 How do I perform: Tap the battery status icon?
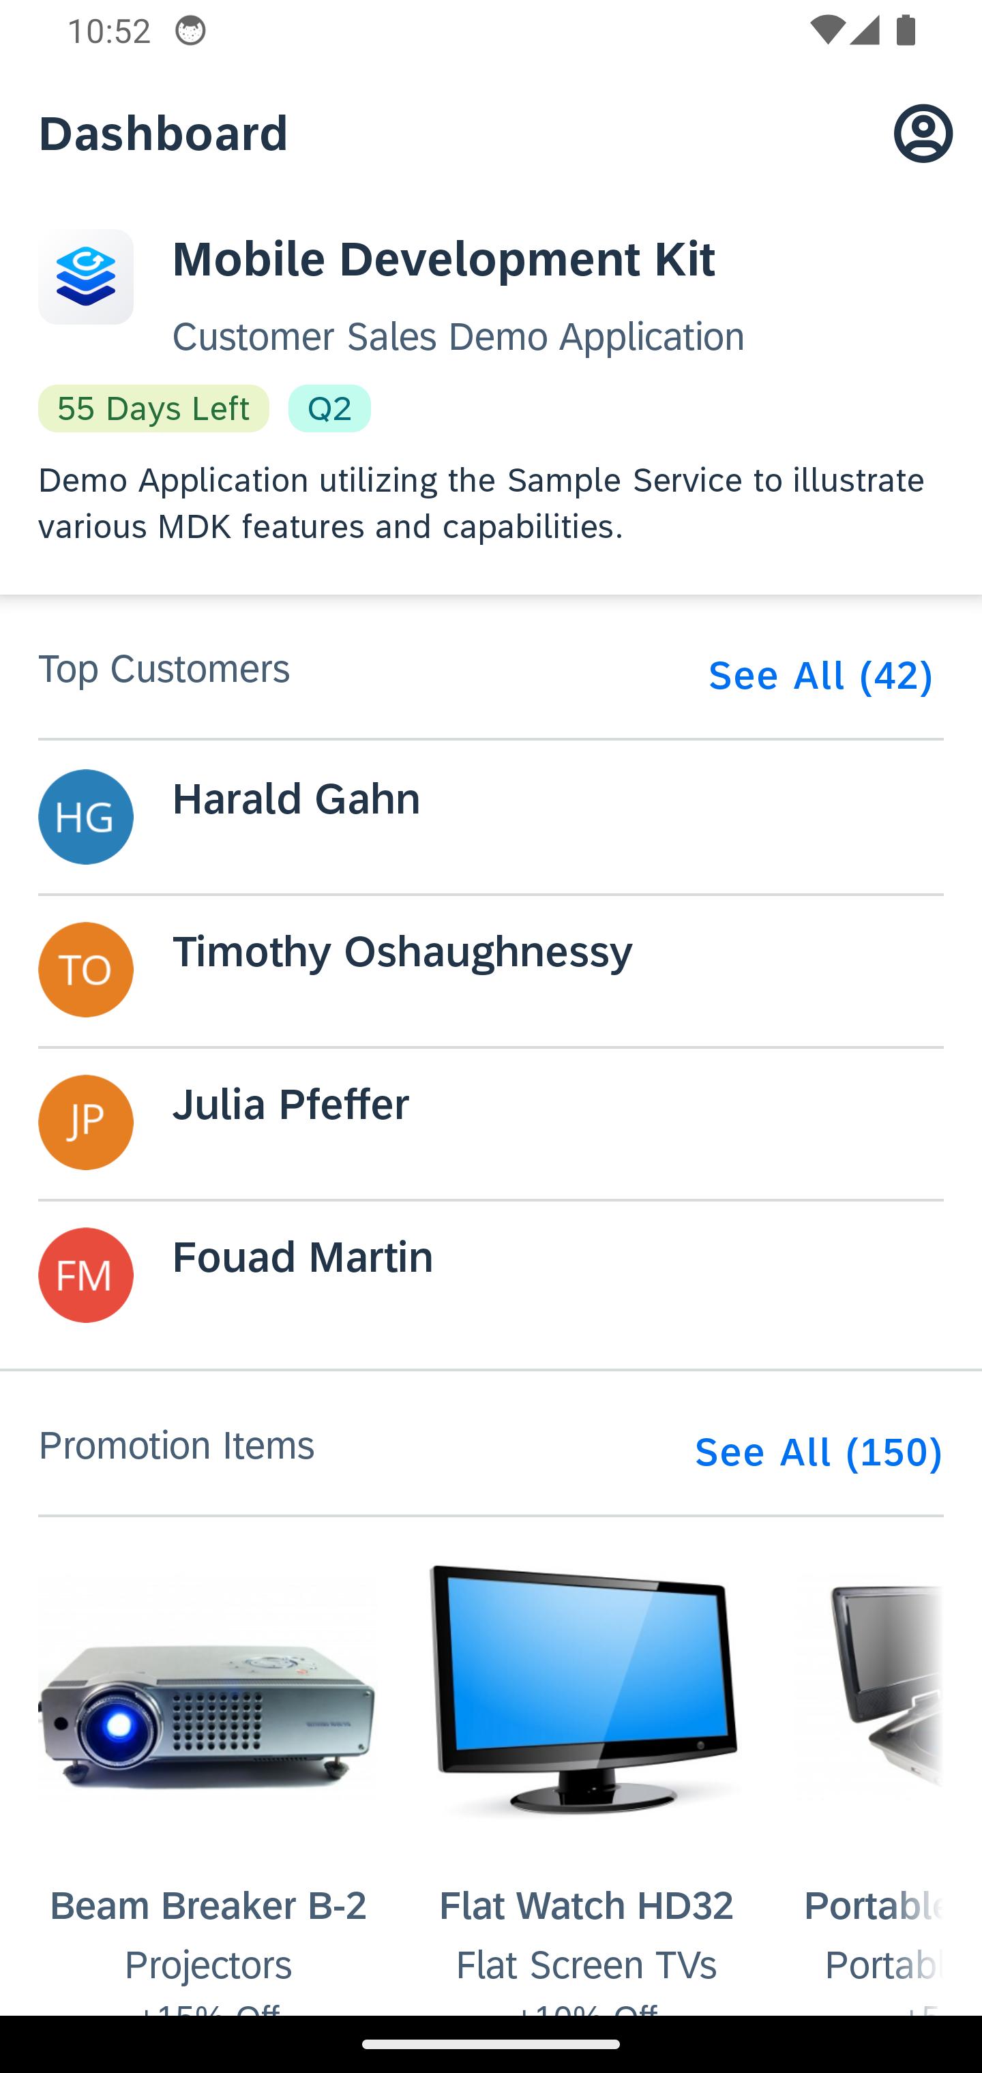tap(906, 31)
